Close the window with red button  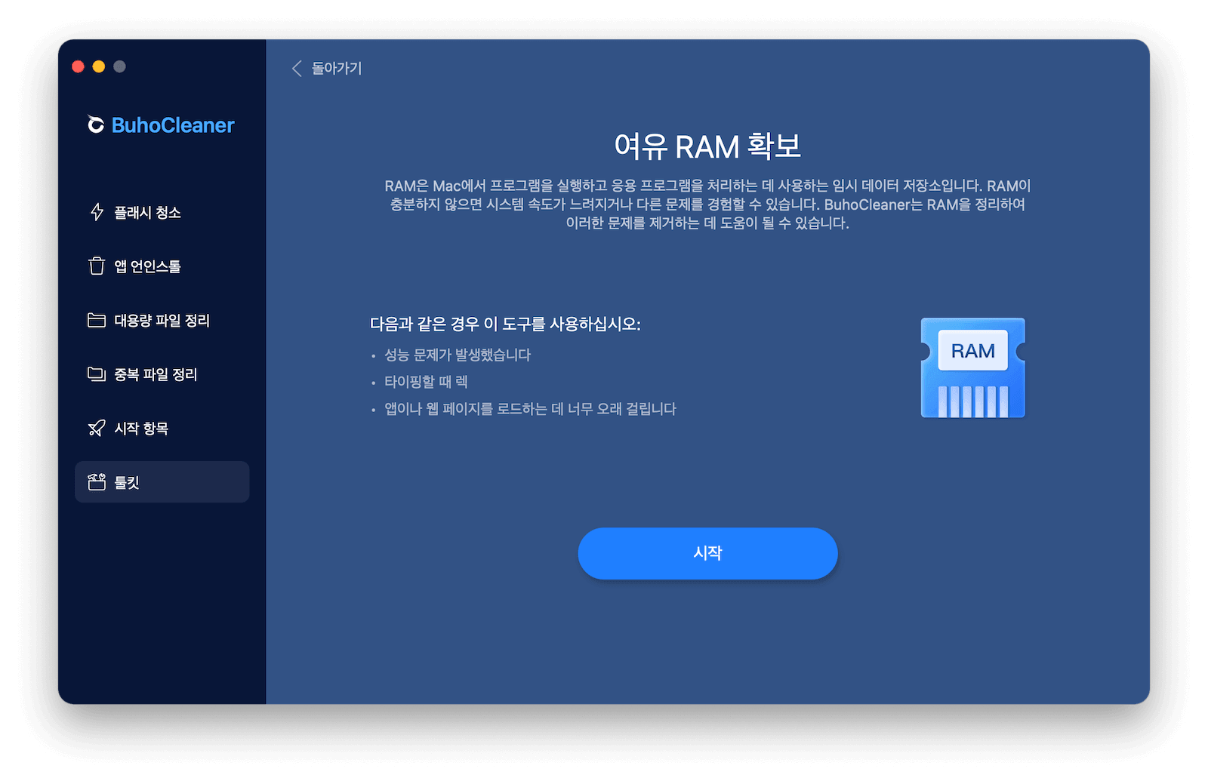78,66
